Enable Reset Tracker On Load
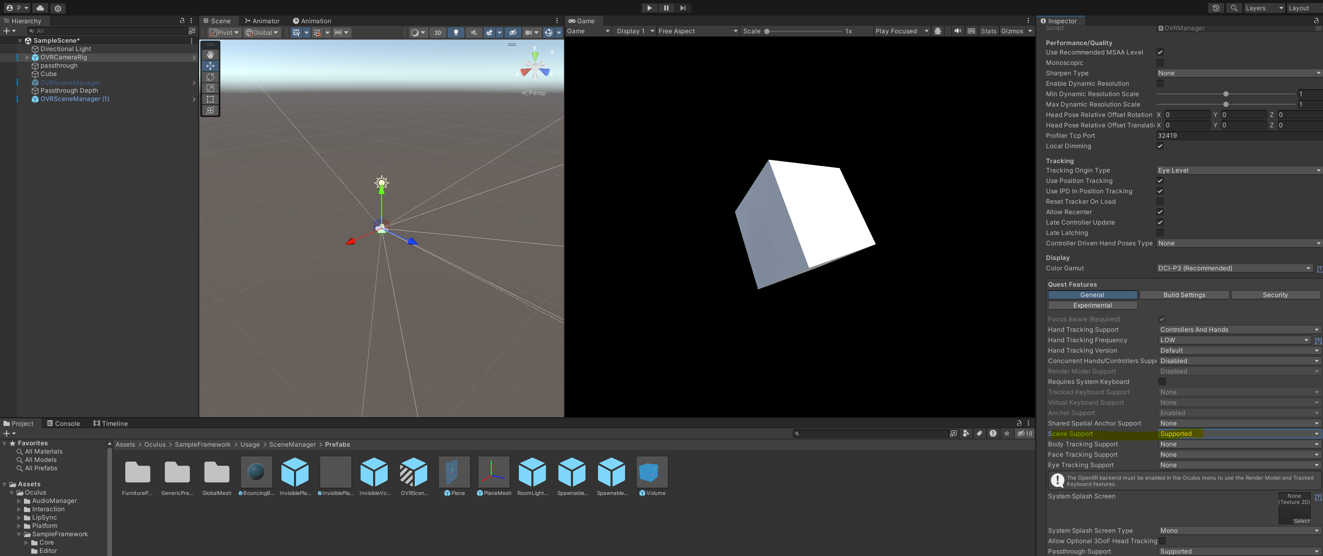The image size is (1323, 556). coord(1160,202)
